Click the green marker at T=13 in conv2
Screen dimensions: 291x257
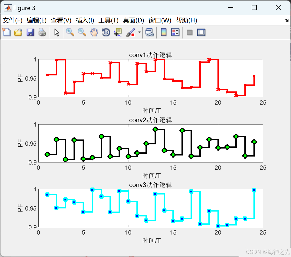(155, 129)
